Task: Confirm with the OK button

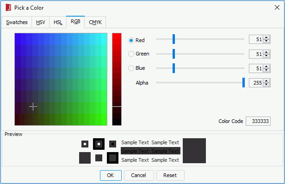Action: point(111,175)
